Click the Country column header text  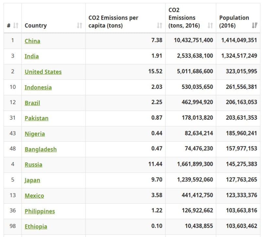coord(36,25)
